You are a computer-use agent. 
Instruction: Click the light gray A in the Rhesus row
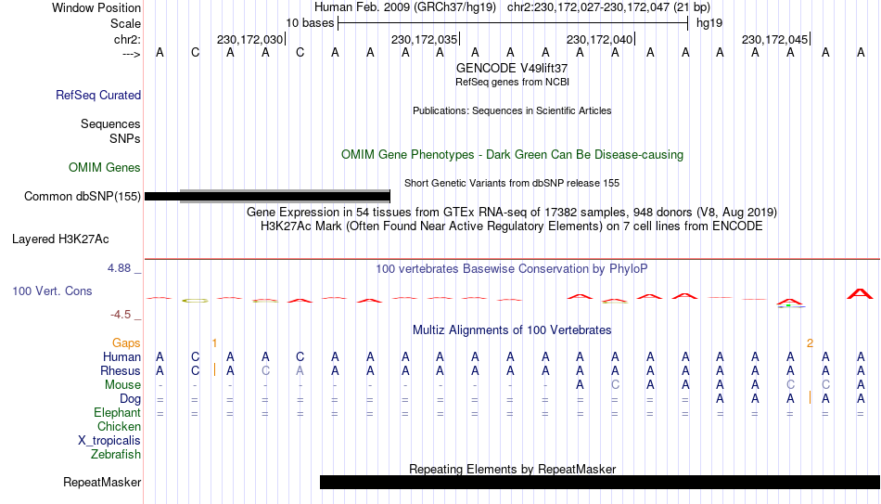tap(300, 370)
